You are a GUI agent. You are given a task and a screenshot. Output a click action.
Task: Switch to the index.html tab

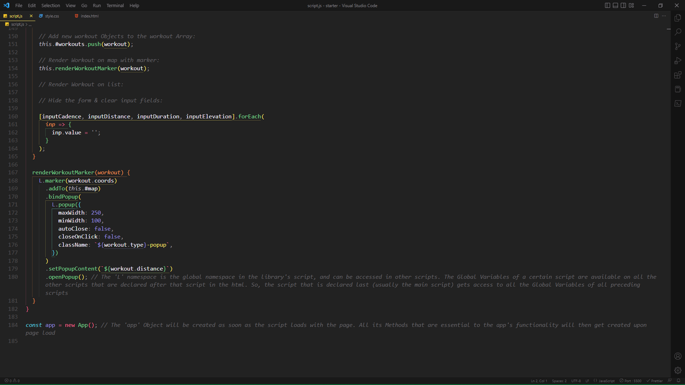click(87, 16)
